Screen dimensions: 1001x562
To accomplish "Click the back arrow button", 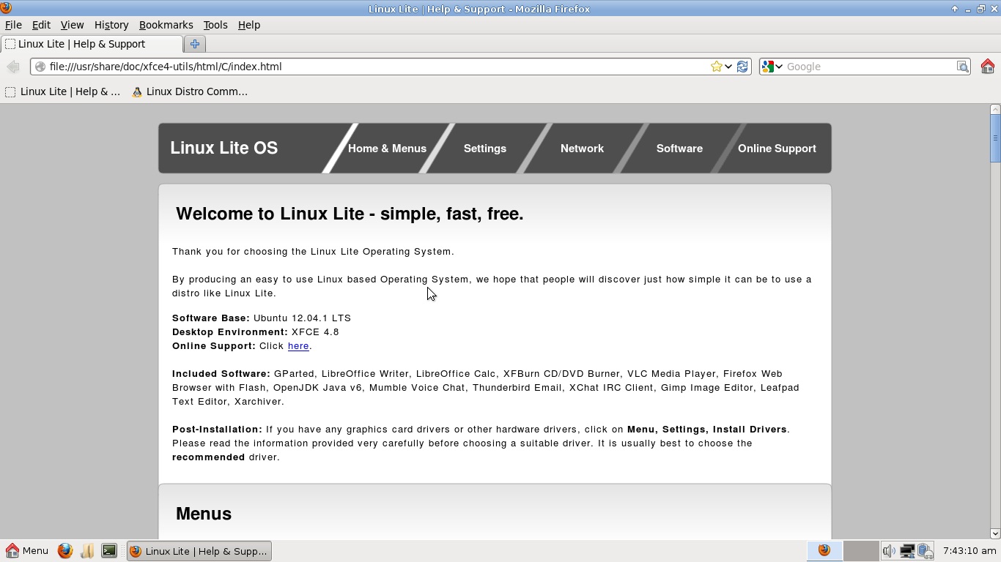I will tap(12, 67).
